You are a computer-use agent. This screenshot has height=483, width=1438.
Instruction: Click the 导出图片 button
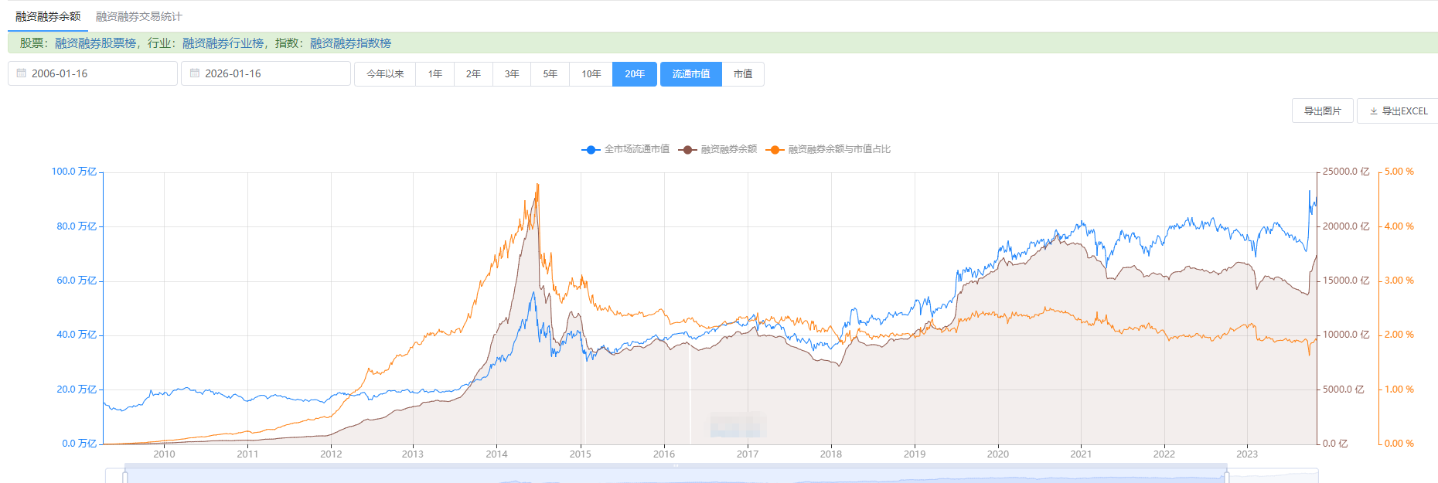tap(1322, 111)
